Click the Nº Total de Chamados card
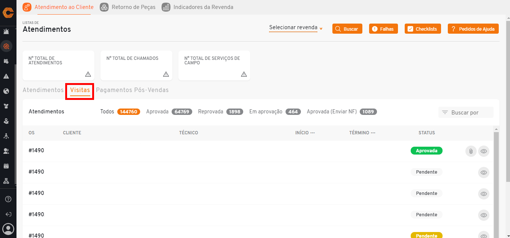Screen dimensions: 510x238 (x=136, y=65)
